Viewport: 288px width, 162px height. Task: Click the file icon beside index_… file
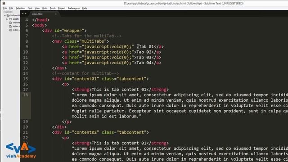(x=10, y=30)
